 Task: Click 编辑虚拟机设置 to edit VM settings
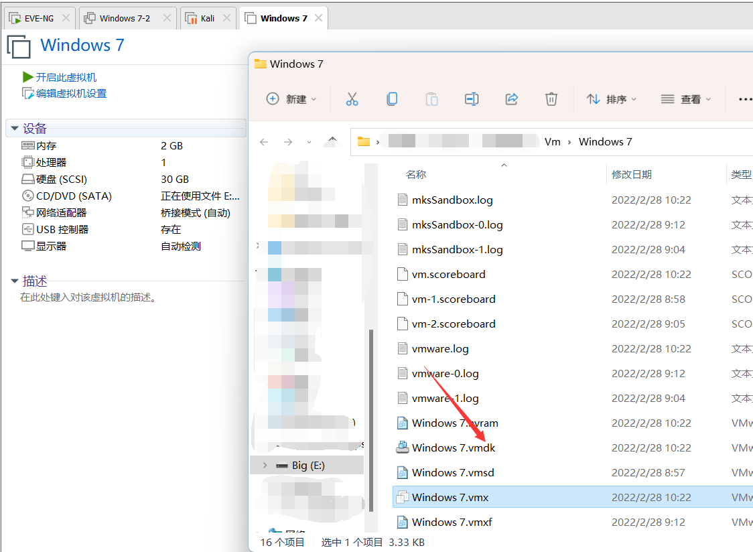[72, 94]
